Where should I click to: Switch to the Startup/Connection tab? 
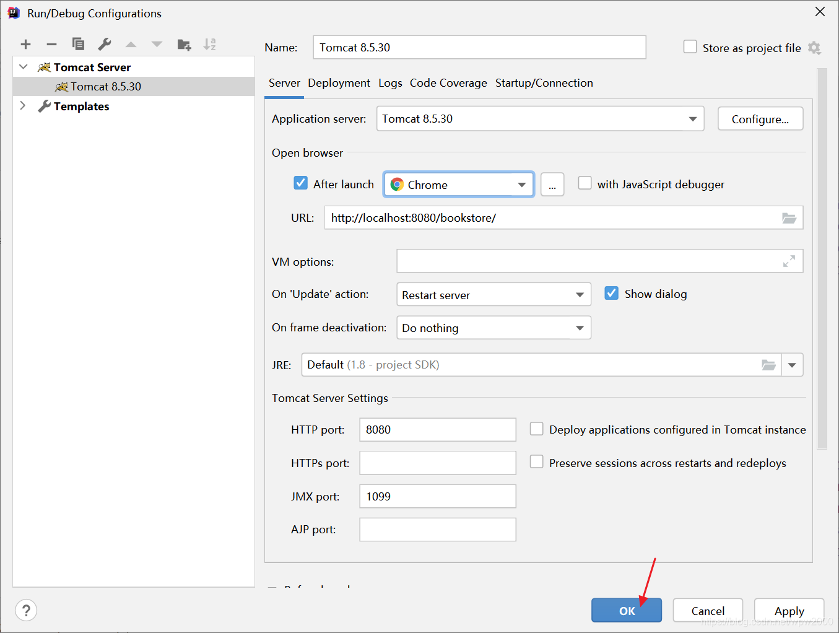pos(544,83)
